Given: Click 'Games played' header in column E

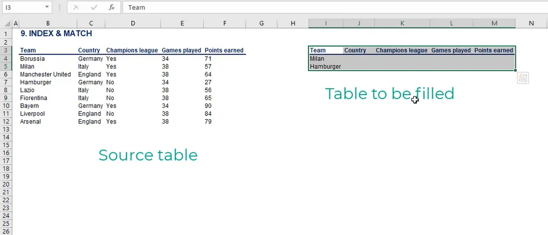Looking at the screenshot, I should coord(181,50).
